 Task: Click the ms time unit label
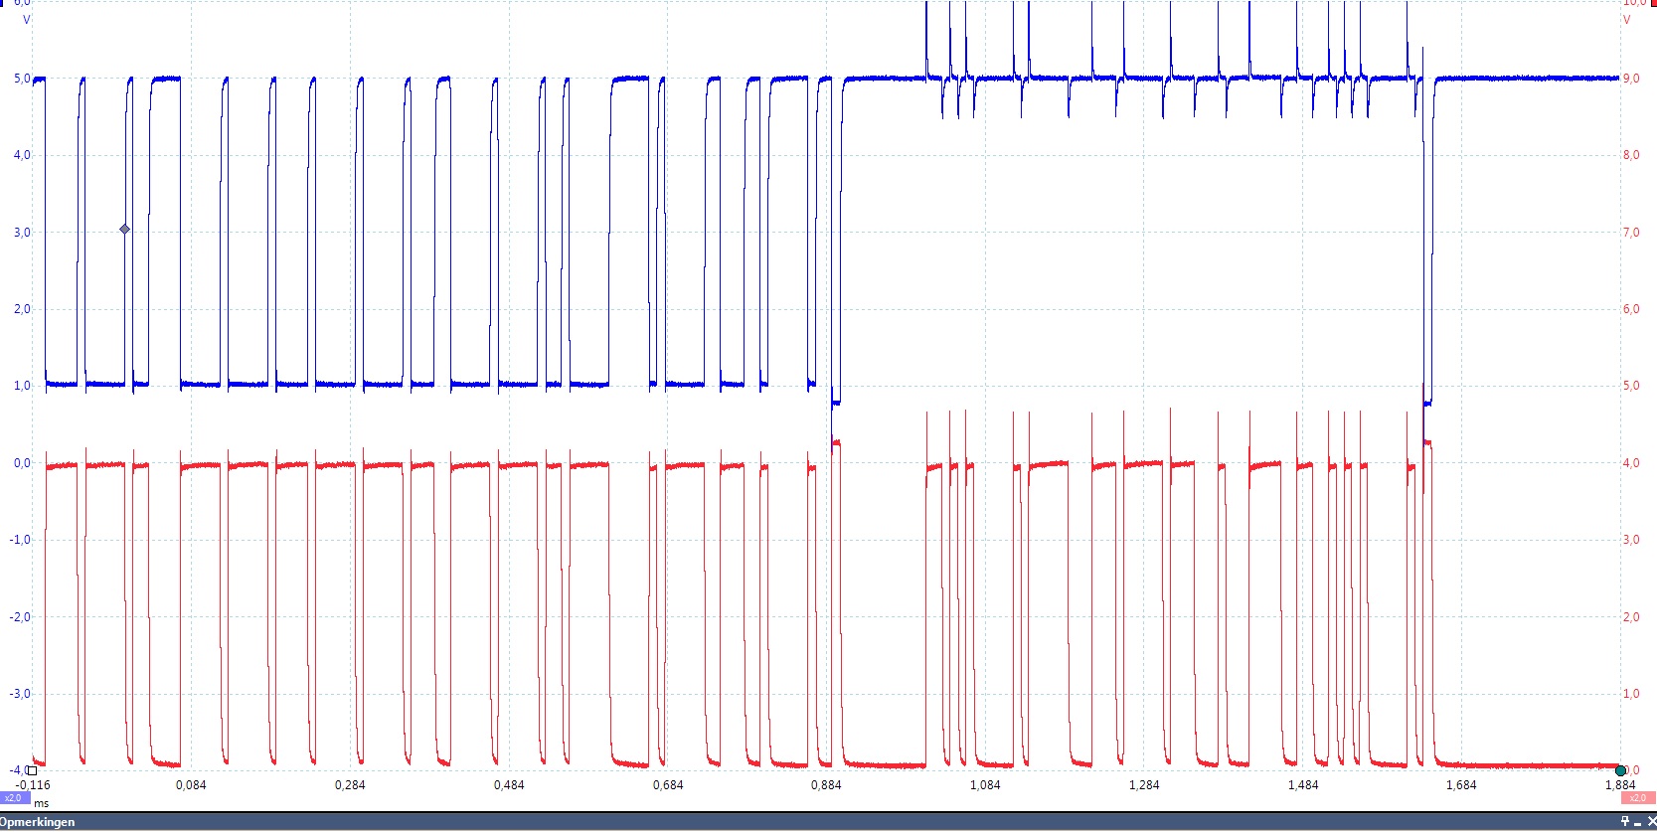(x=41, y=803)
